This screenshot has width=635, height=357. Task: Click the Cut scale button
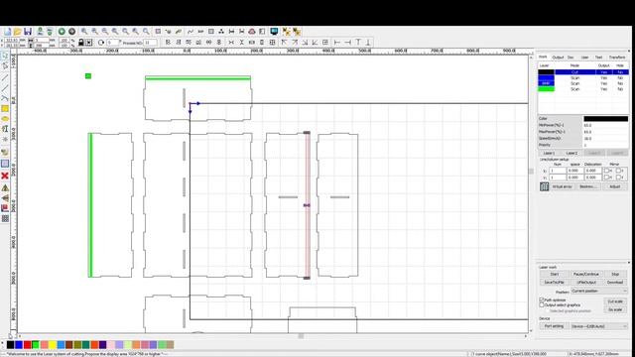coord(615,301)
